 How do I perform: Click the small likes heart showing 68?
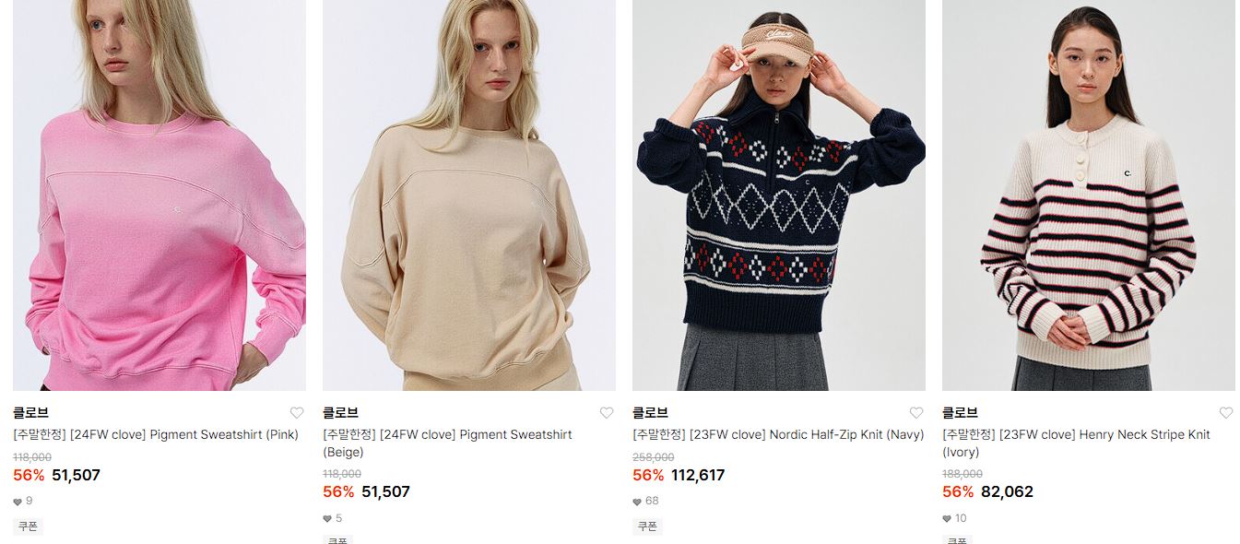[x=637, y=502]
